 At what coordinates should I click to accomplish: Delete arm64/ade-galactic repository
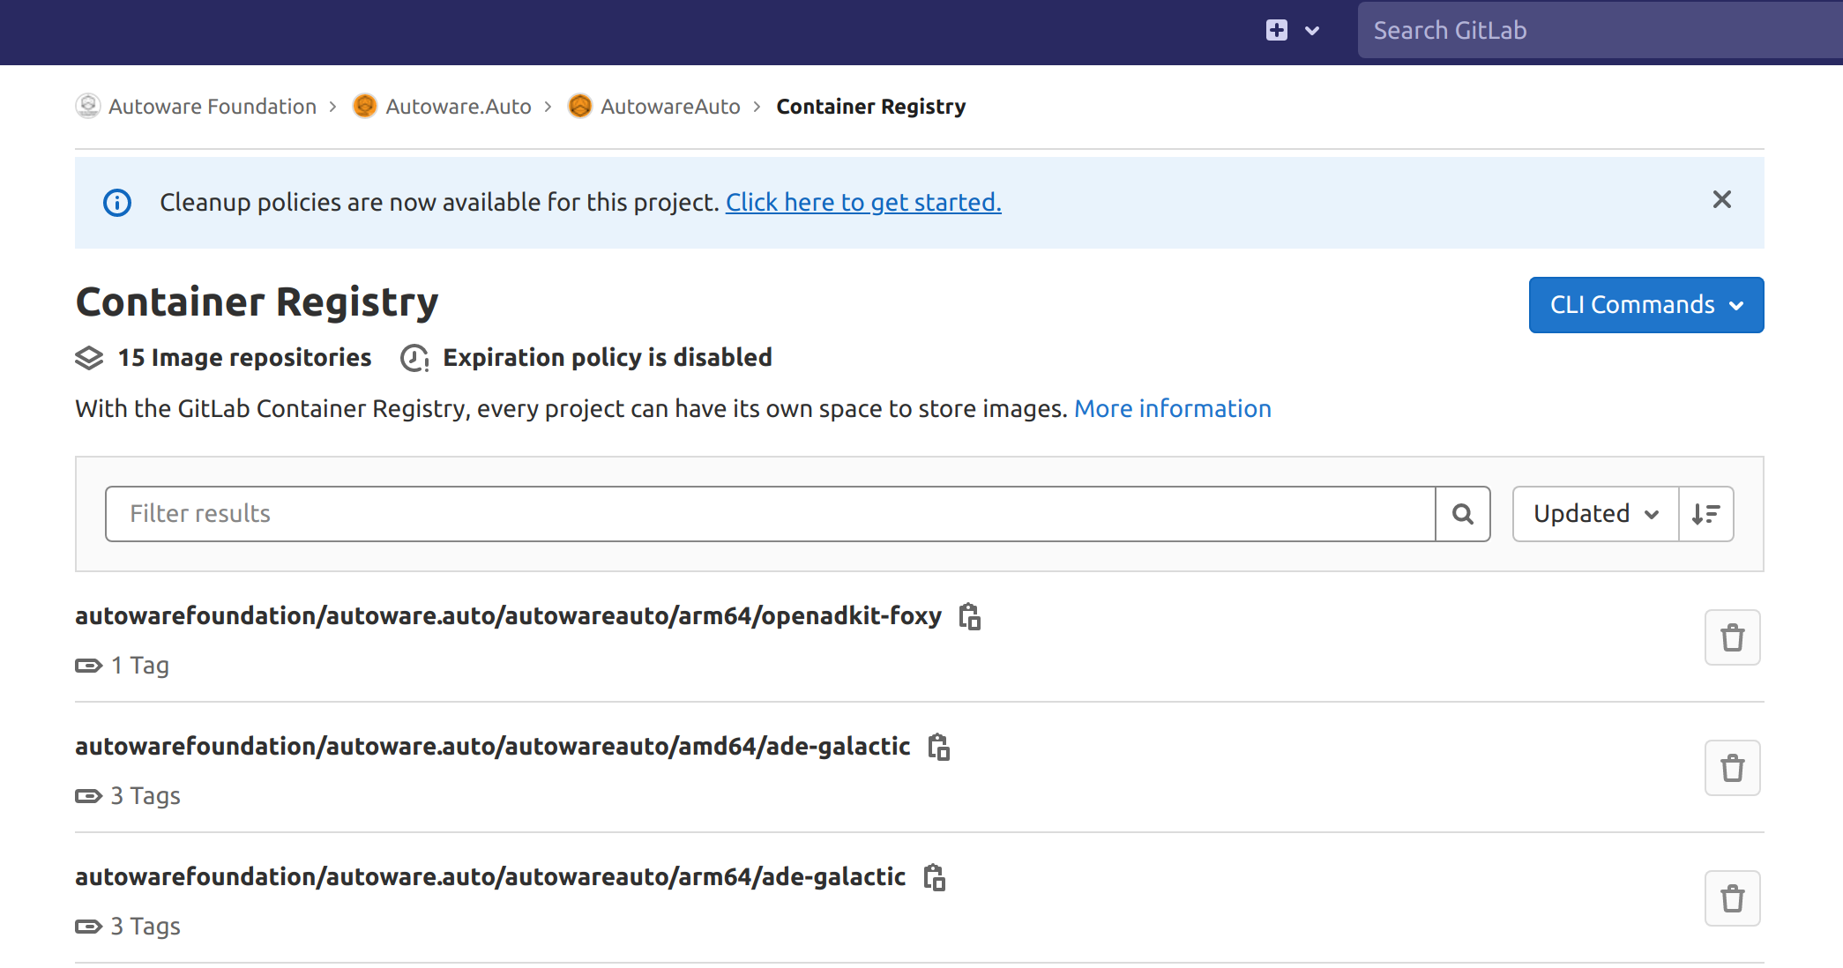point(1732,898)
